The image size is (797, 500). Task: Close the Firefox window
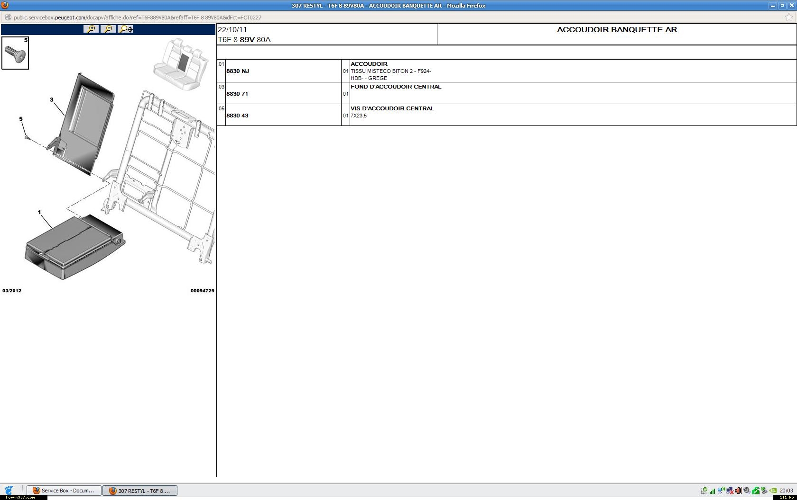click(x=791, y=6)
